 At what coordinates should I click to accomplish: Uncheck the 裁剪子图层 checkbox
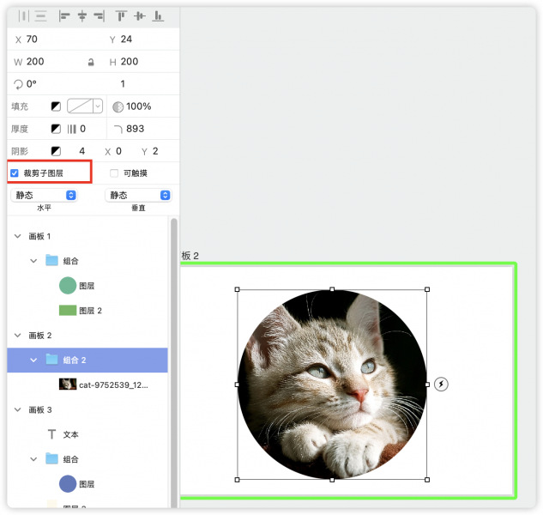[x=15, y=173]
